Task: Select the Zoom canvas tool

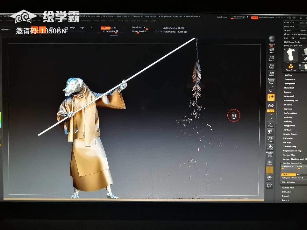Action: pyautogui.click(x=271, y=58)
